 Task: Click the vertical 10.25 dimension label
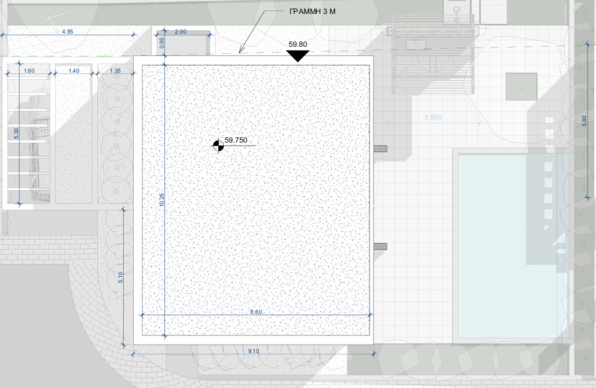pos(161,199)
